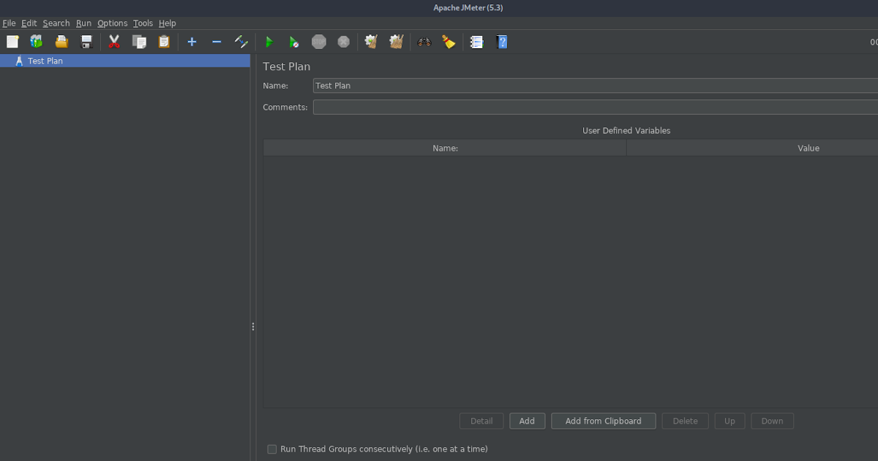The image size is (878, 461).
Task: Paste using the clipboard toolbar icon
Action: pos(164,42)
